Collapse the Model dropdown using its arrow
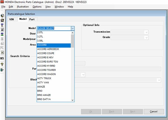This screenshot has width=168, height=120. [73, 28]
